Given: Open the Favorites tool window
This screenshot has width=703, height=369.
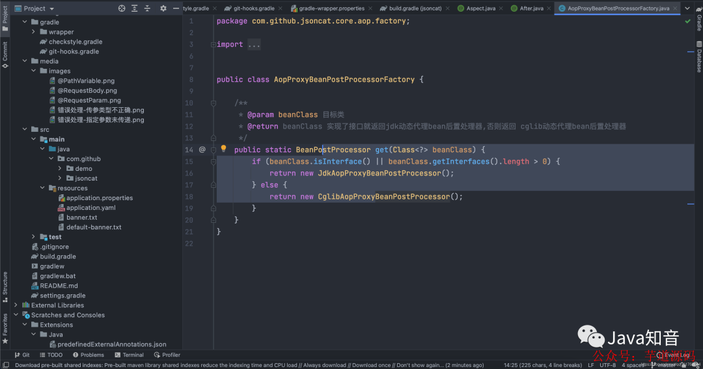Looking at the screenshot, I should [5, 328].
